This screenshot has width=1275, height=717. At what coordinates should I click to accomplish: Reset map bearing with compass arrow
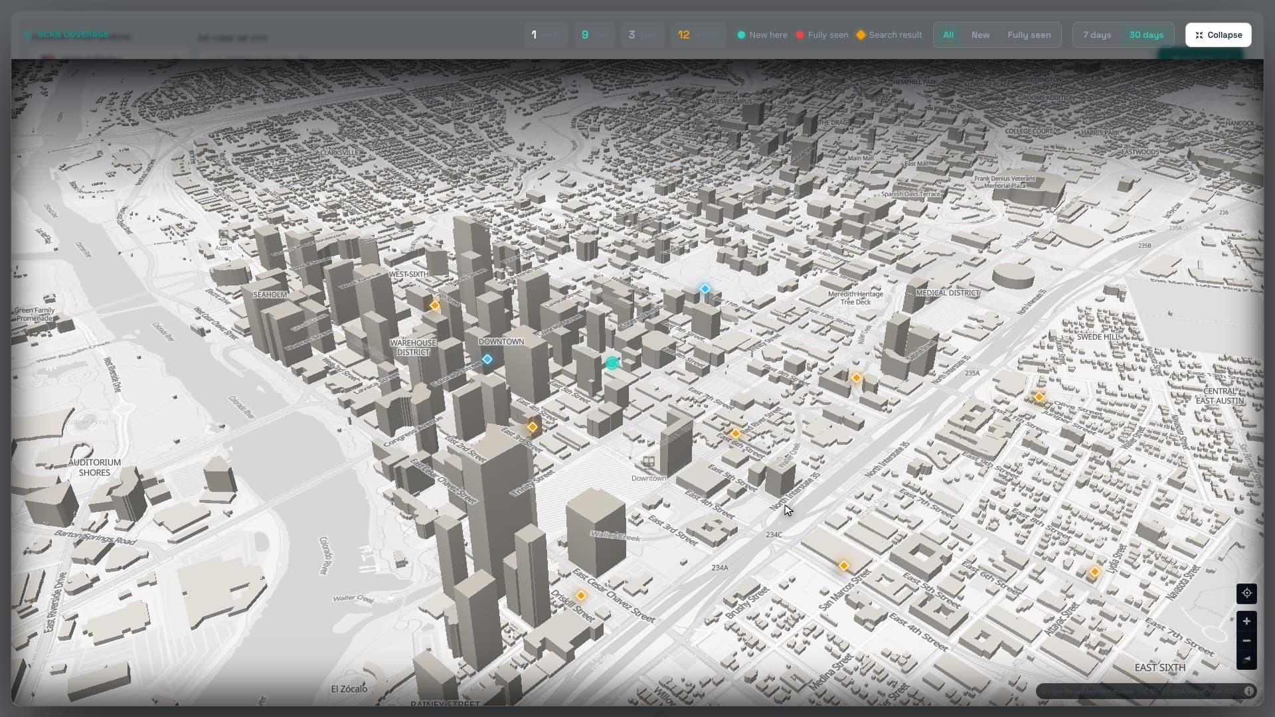1246,659
